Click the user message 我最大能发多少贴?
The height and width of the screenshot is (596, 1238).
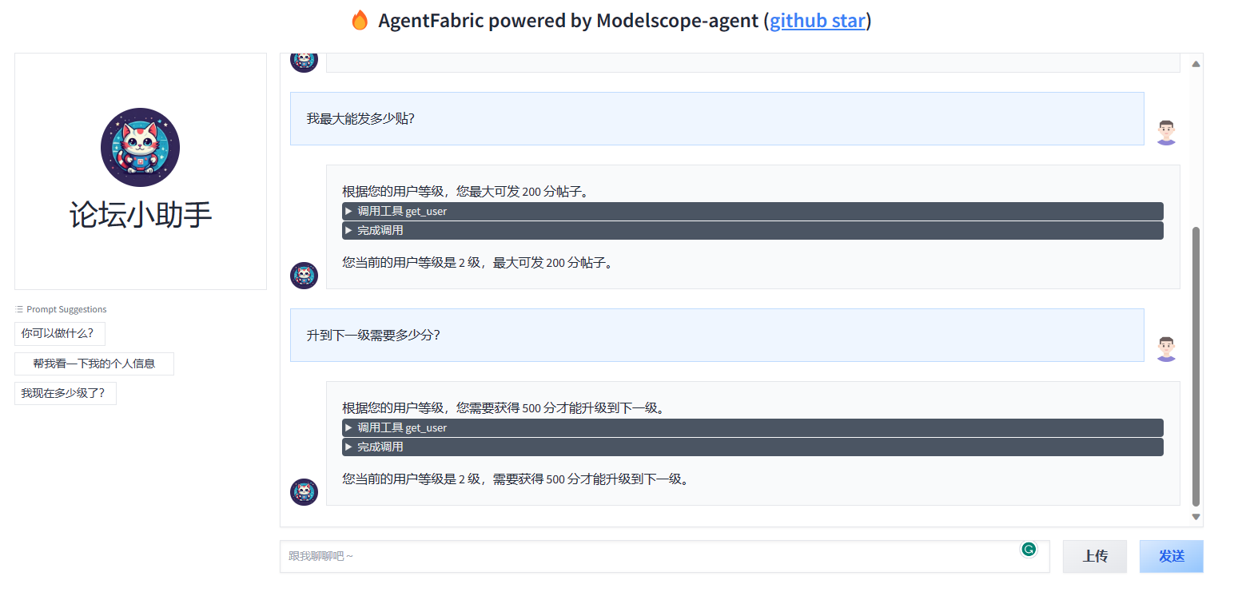(717, 118)
